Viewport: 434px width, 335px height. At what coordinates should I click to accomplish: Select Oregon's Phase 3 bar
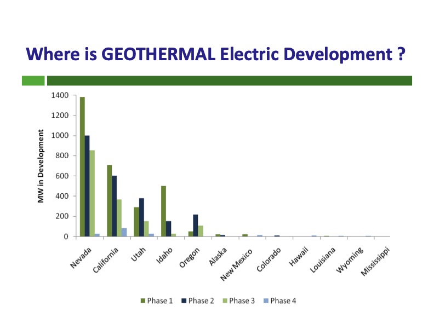(x=201, y=231)
